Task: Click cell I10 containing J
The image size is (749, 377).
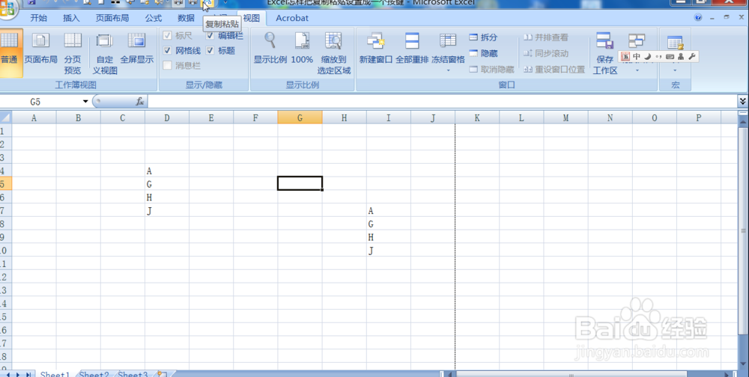Action: pyautogui.click(x=388, y=250)
